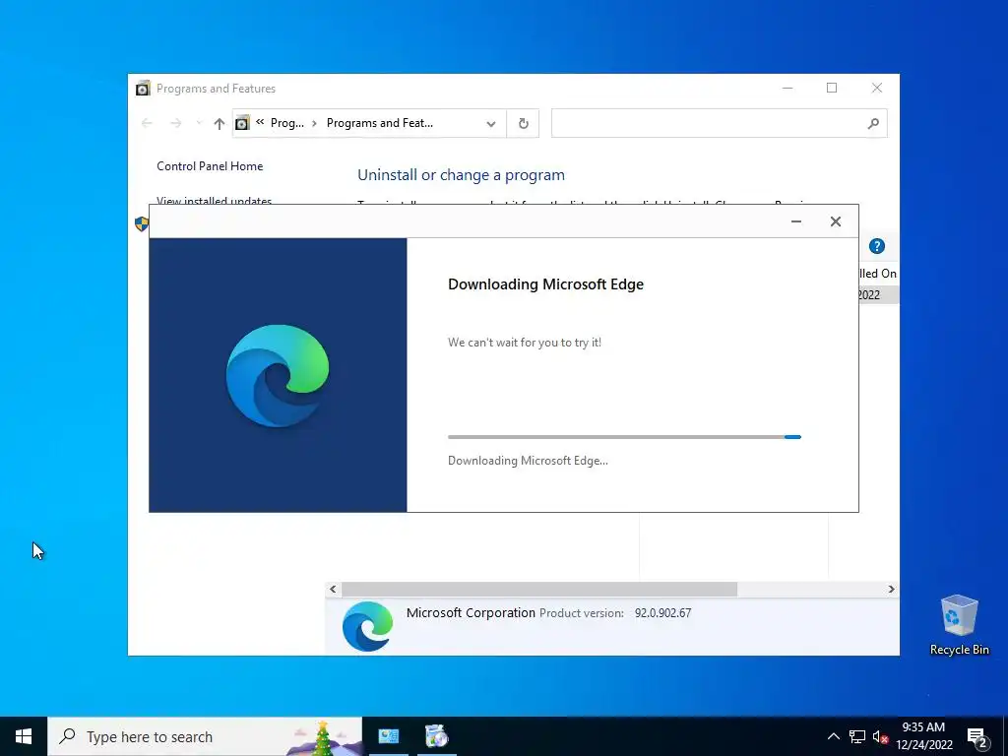Click the network icon in system tray
This screenshot has height=756, width=1008.
(x=857, y=736)
